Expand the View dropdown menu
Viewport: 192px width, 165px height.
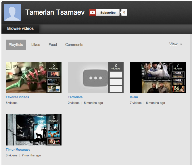click(x=176, y=44)
